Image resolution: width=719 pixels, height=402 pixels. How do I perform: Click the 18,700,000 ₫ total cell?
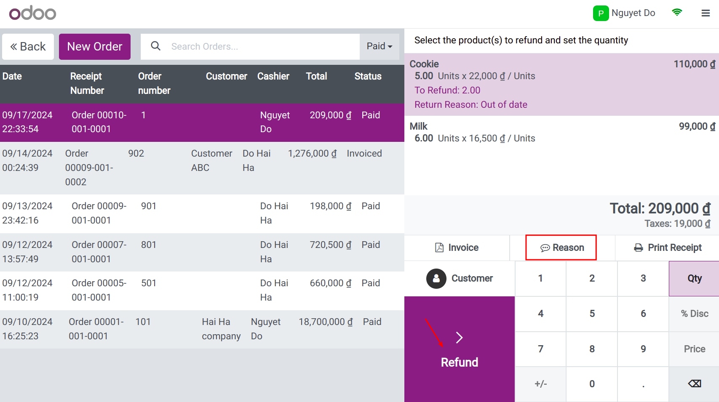coord(326,322)
